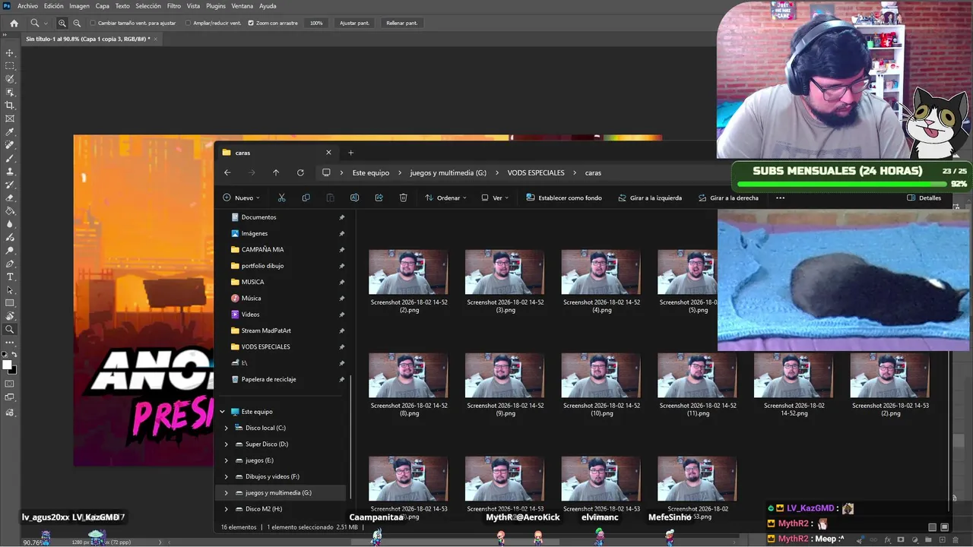Image resolution: width=973 pixels, height=547 pixels.
Task: Select the Spot Healing Brush tool
Action: pyautogui.click(x=10, y=145)
